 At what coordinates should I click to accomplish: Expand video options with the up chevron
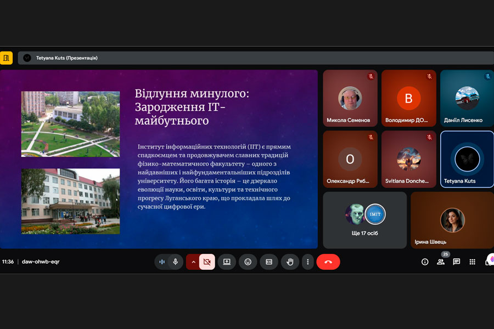(x=193, y=262)
